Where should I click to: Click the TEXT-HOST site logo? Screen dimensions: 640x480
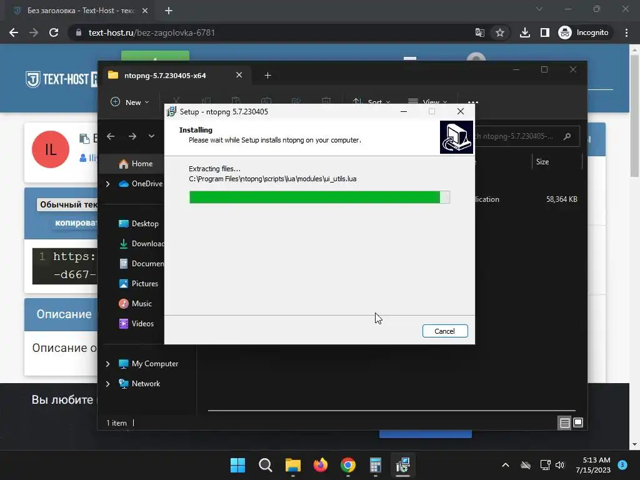pos(61,79)
